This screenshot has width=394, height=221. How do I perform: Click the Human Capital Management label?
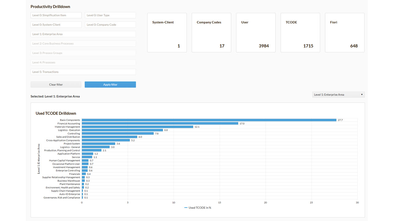tap(64, 161)
